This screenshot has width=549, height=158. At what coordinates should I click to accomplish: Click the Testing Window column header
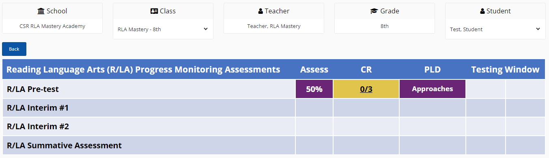point(505,69)
